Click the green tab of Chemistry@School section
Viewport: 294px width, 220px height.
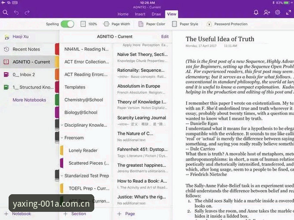pos(57,100)
